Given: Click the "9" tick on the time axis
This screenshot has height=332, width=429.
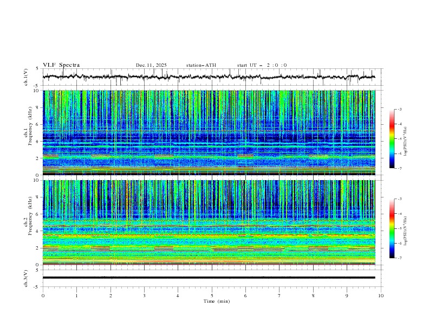Looking at the screenshot, I should pos(347,296).
